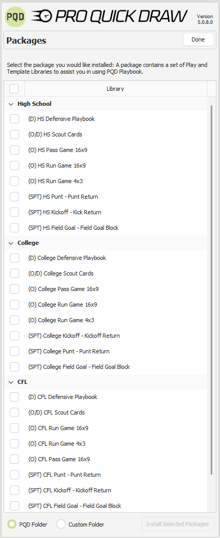Click the package list vertical scrollbar
Viewport: 220px width, 538px height.
(212, 290)
